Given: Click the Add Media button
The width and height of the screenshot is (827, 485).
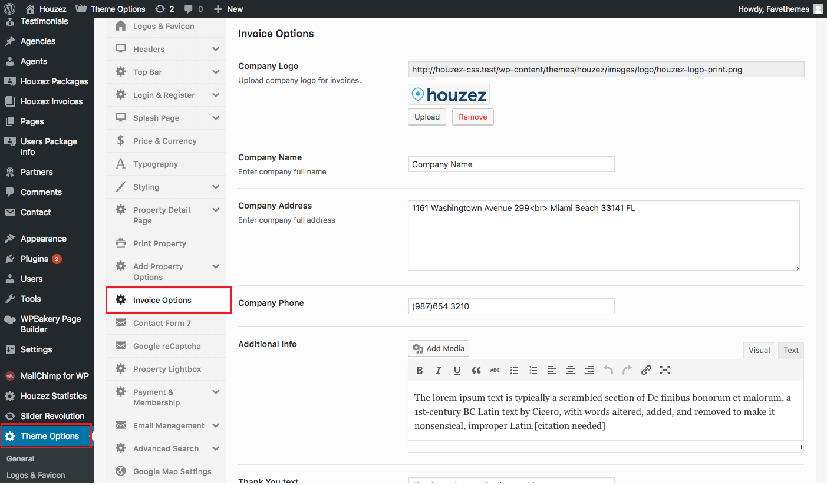Looking at the screenshot, I should [x=439, y=348].
